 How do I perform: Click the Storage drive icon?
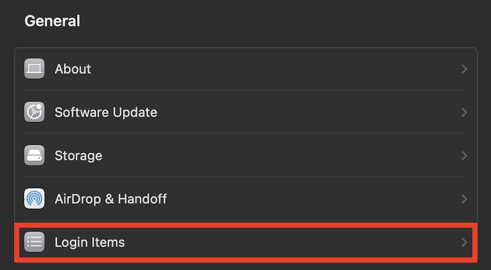35,156
